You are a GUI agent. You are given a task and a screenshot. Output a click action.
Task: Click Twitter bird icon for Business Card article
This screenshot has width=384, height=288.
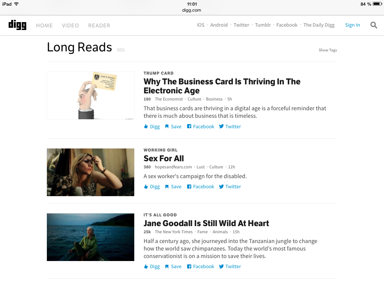221,126
